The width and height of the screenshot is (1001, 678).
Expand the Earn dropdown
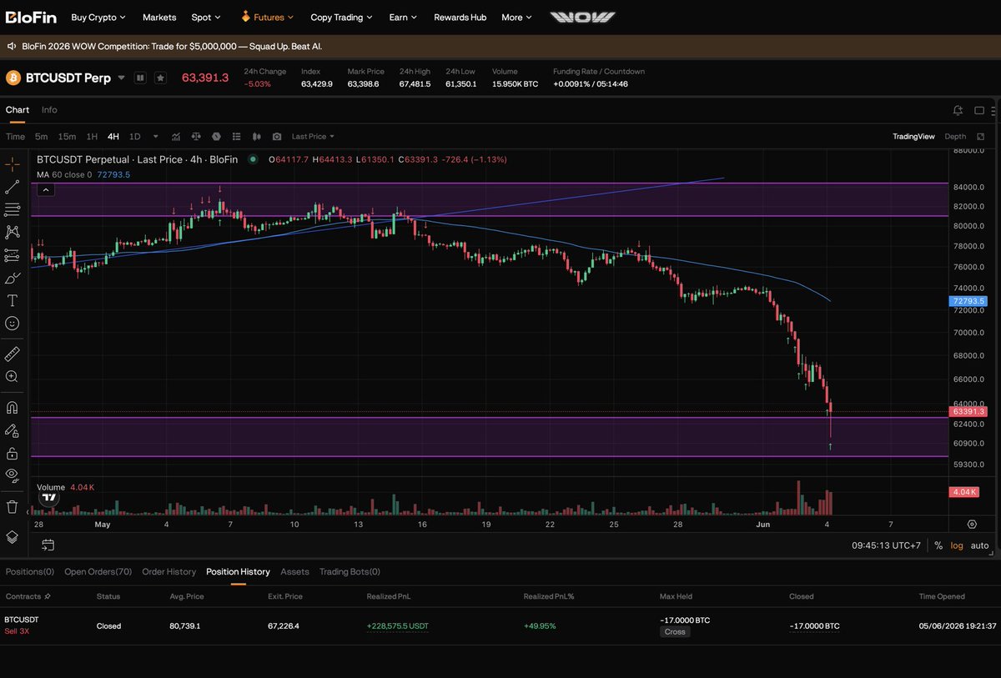(x=404, y=17)
